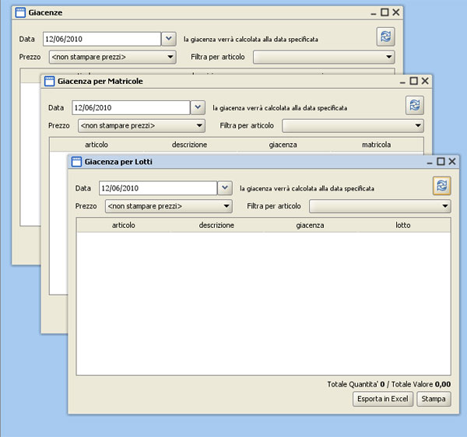Click the matricola column header
467x437 pixels.
pos(376,145)
